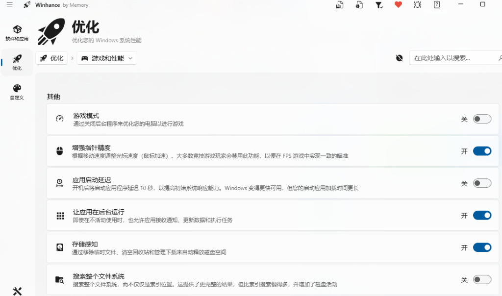Click the Storage Sense disk icon
The image size is (502, 296).
pos(59,247)
